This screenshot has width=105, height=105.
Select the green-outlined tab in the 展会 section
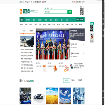(x=67, y=80)
